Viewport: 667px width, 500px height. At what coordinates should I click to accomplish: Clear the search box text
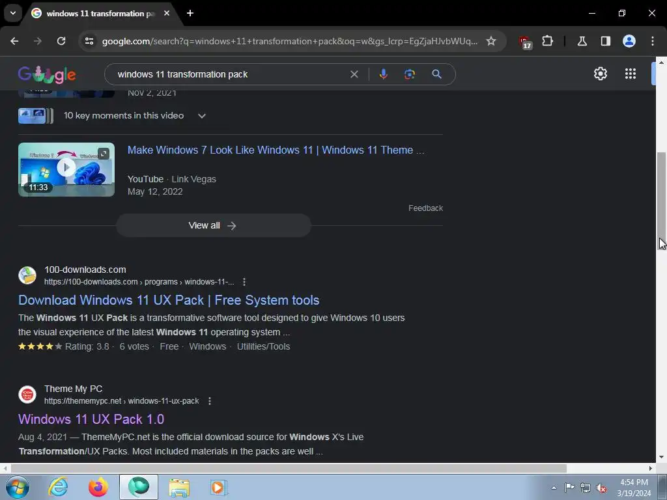354,74
